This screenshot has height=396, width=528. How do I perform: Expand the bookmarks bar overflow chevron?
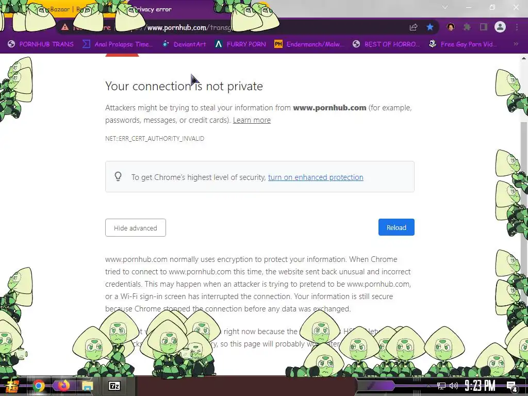[516, 44]
